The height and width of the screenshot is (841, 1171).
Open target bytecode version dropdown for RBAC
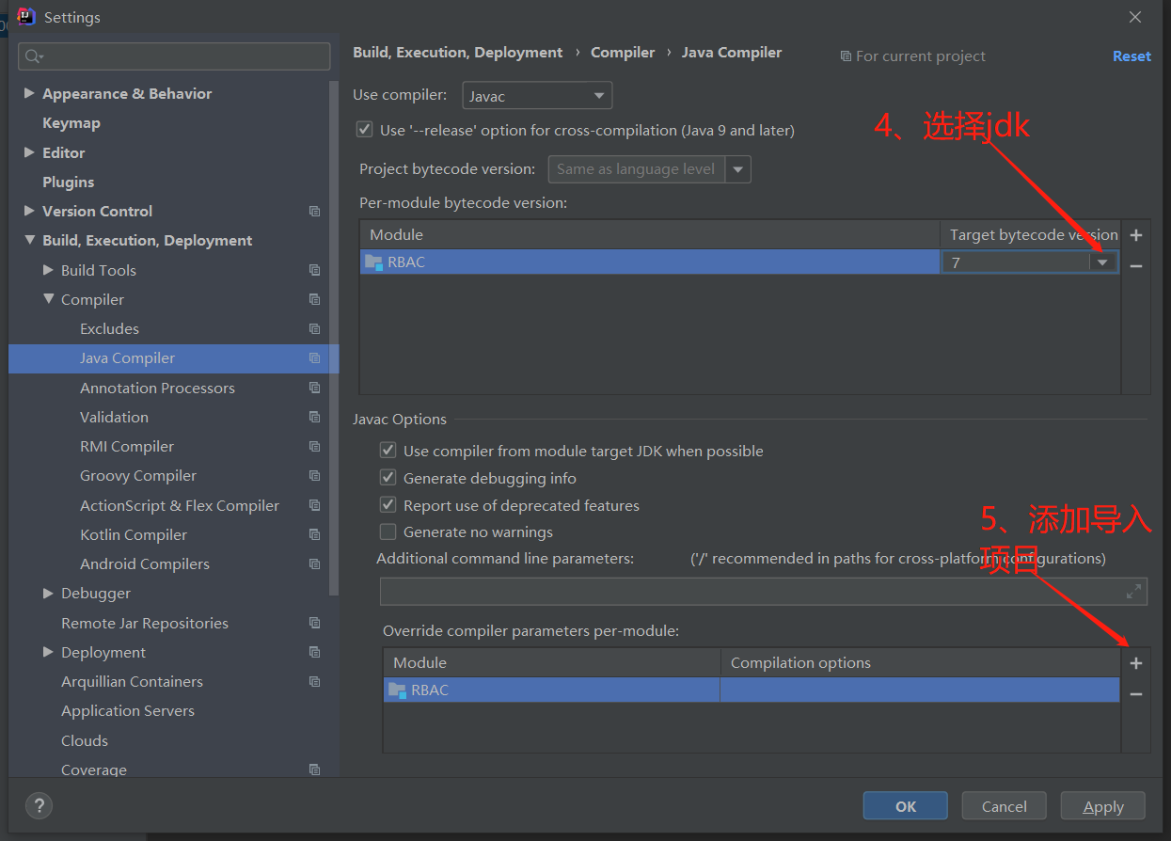click(1102, 262)
